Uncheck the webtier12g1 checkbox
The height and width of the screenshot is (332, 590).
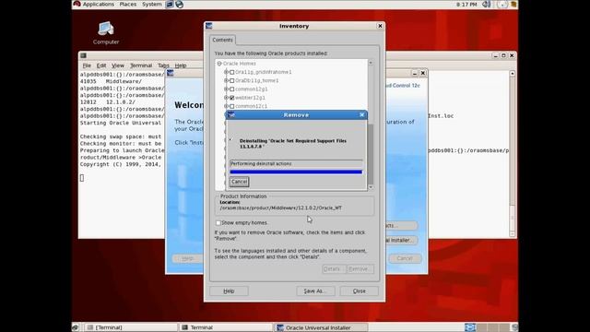point(231,98)
